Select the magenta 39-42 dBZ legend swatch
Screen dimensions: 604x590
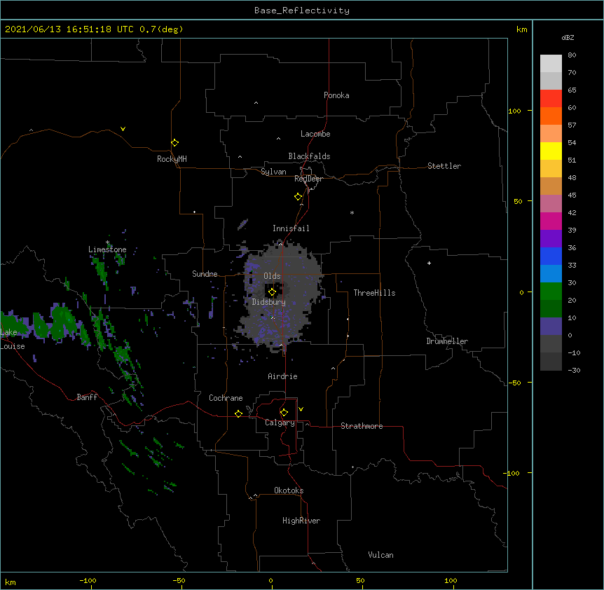pyautogui.click(x=551, y=221)
